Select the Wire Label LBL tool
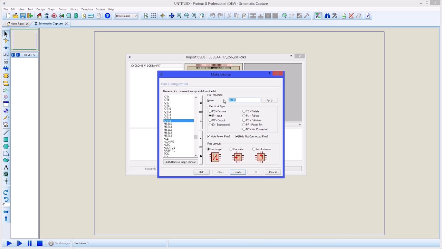 tap(6, 55)
